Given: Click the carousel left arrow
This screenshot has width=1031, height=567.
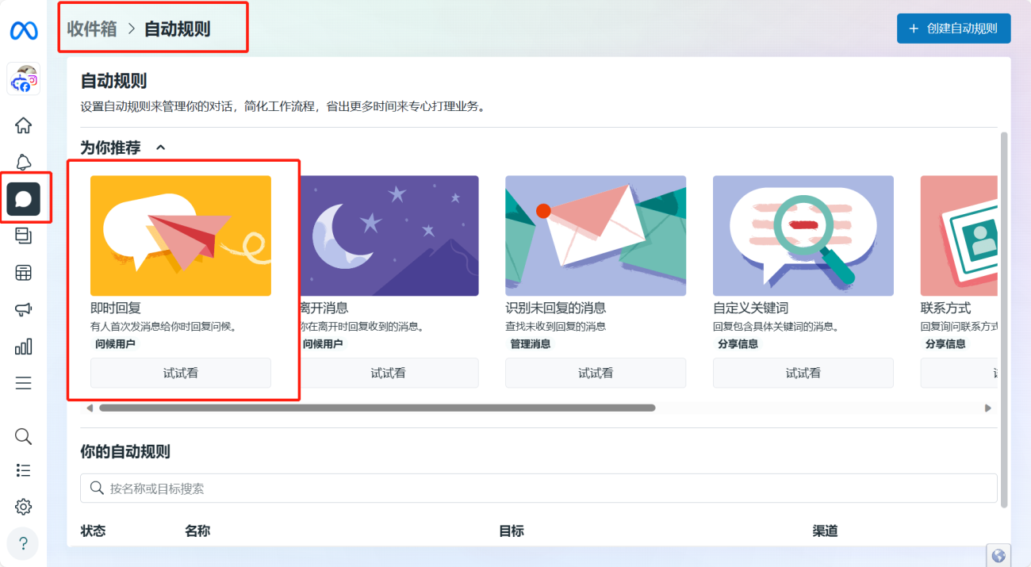Looking at the screenshot, I should [x=90, y=408].
